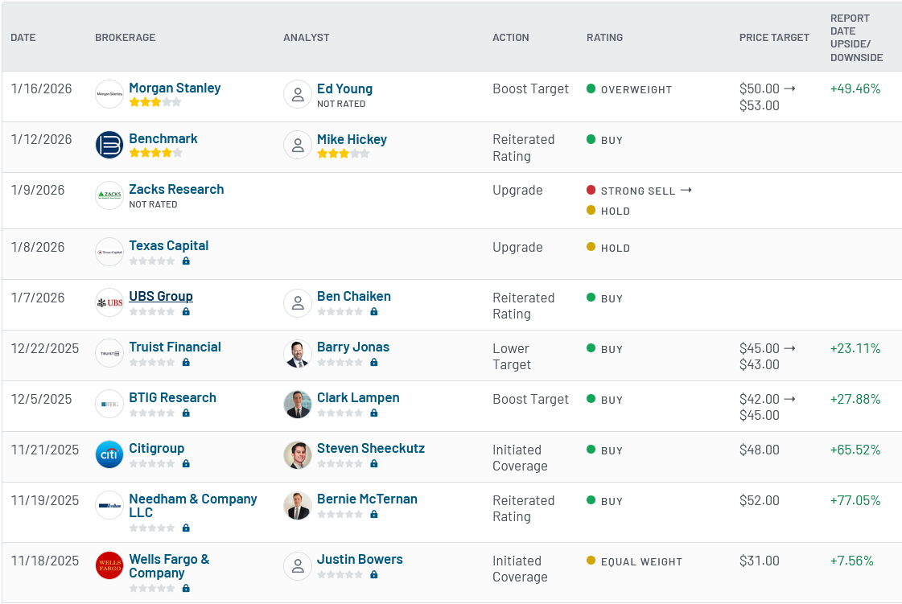Open the Morgan Stanley brokerage link
Image resolution: width=902 pixels, height=604 pixels.
pos(175,88)
